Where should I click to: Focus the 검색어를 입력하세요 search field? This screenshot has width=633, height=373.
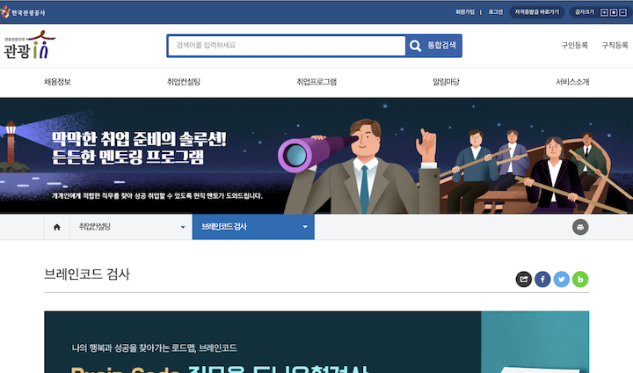pos(287,46)
